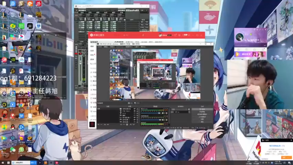Toggle visibility of 视频采集设备 source
Viewport: 293px width, 165px height.
134,109
